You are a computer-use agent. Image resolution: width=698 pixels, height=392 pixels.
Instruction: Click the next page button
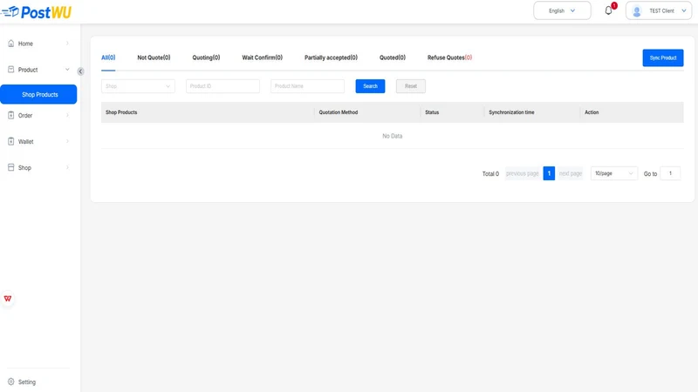click(x=571, y=173)
